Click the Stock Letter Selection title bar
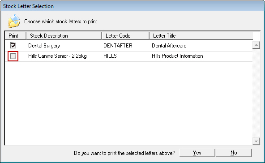This screenshot has width=265, height=163. coord(132,6)
